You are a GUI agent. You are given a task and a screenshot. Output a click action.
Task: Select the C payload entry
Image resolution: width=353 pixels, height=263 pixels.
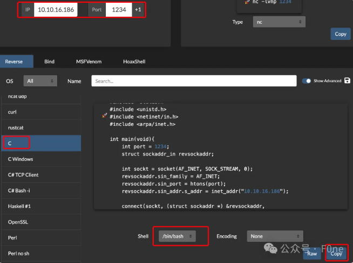pyautogui.click(x=41, y=143)
